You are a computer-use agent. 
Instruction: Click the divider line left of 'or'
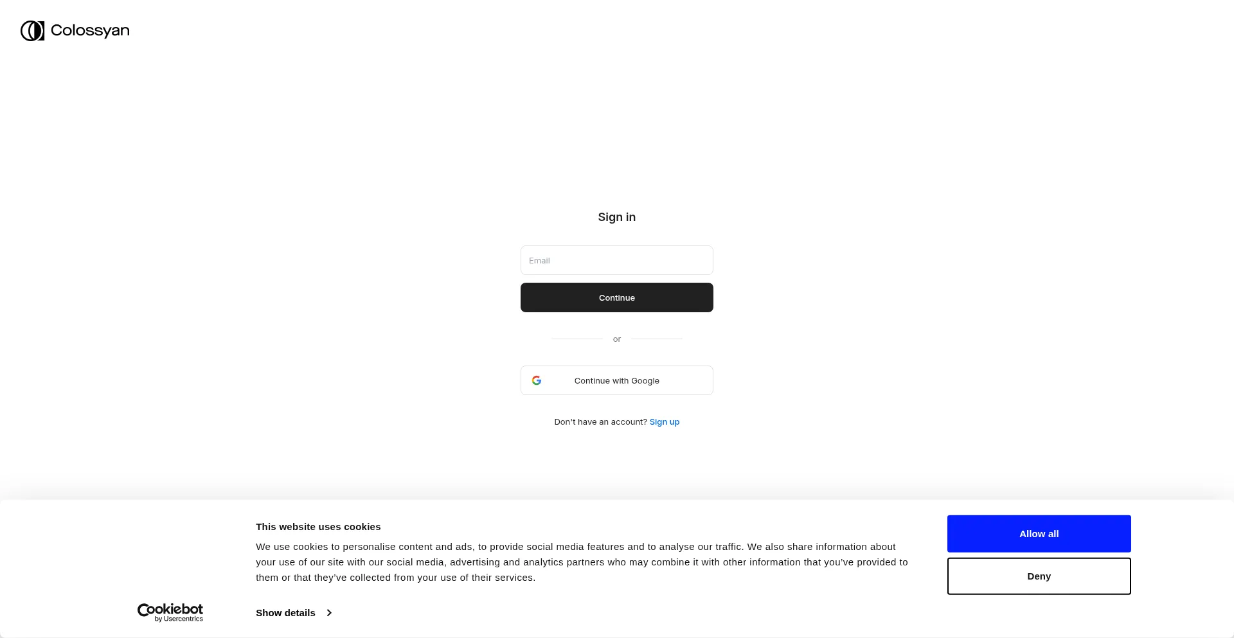coord(577,339)
